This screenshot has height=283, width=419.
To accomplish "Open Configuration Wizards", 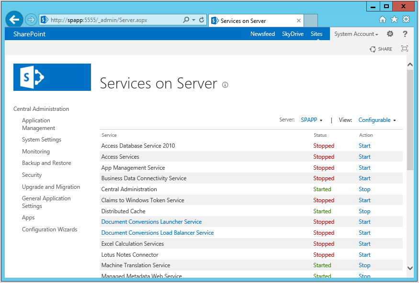I will coord(49,229).
